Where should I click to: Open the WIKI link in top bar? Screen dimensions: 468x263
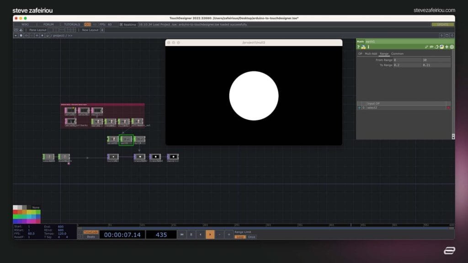[25, 24]
